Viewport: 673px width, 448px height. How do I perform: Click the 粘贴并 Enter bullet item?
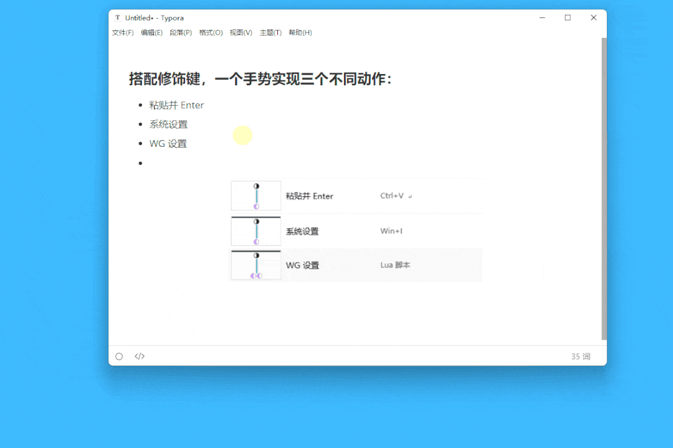(x=176, y=105)
